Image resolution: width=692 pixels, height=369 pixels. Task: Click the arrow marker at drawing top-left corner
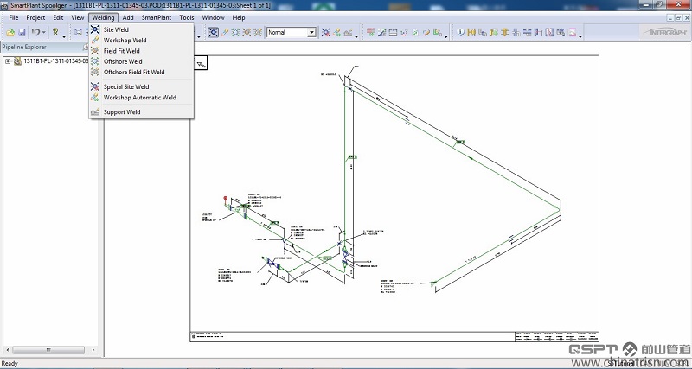click(x=200, y=63)
